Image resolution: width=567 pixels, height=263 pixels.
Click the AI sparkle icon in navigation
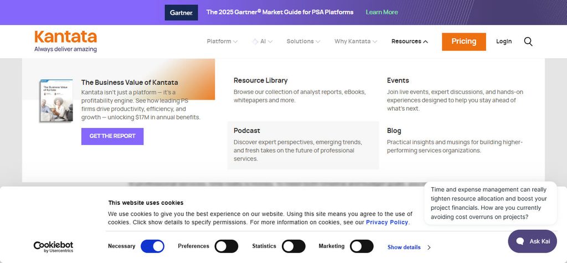pyautogui.click(x=255, y=42)
